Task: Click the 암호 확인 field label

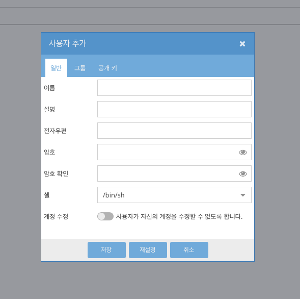Action: [56, 173]
